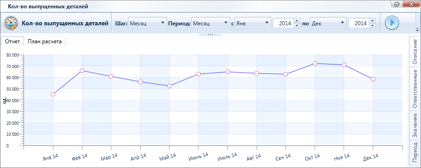Image resolution: width=421 pixels, height=168 pixels.
Task: Select the Фев 14 data point
Action: pyautogui.click(x=82, y=70)
